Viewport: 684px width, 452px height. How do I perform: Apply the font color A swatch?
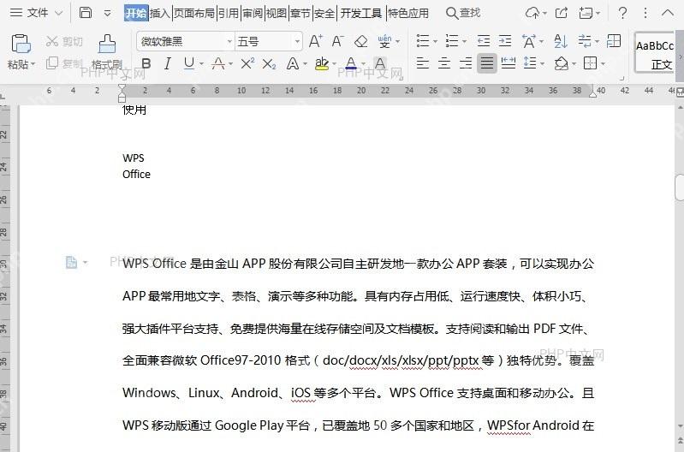351,63
